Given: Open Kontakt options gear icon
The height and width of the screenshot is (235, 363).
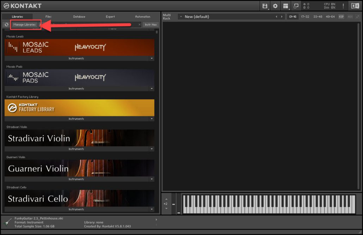Looking at the screenshot, I should (275, 6).
